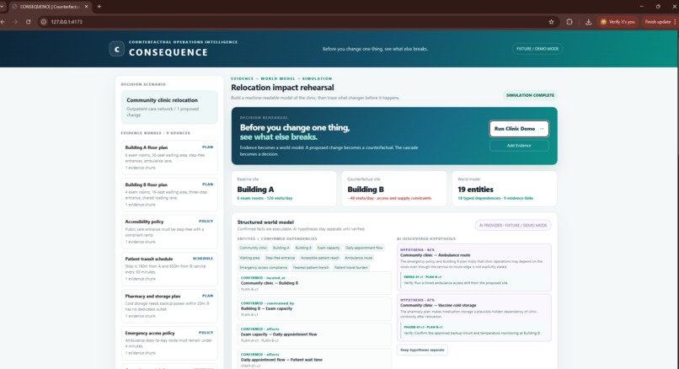
Task: Click the browser back arrow
Action: click(x=3, y=22)
